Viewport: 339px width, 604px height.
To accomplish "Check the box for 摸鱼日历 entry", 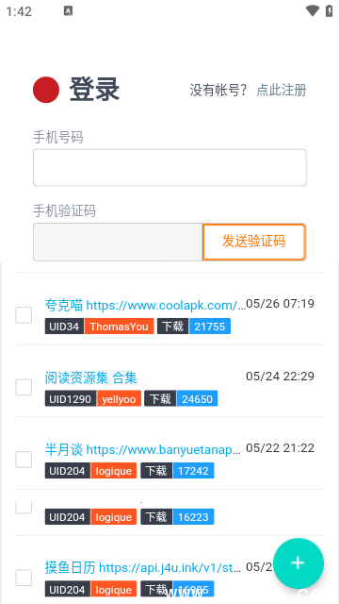I will 24,578.
